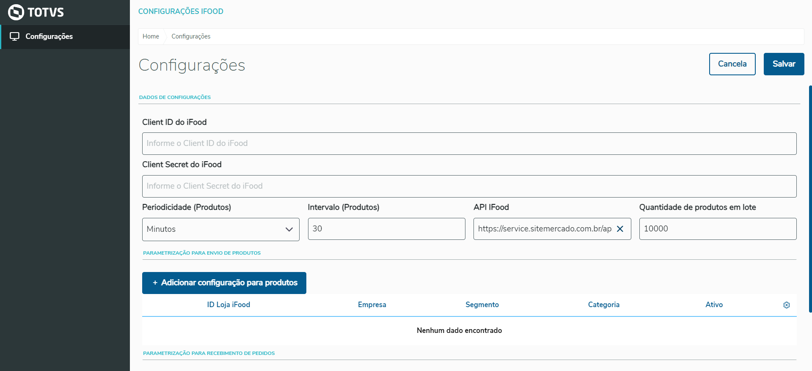Click Adicionar configuração para produtos button
Screen dimensions: 812x371
coord(224,283)
